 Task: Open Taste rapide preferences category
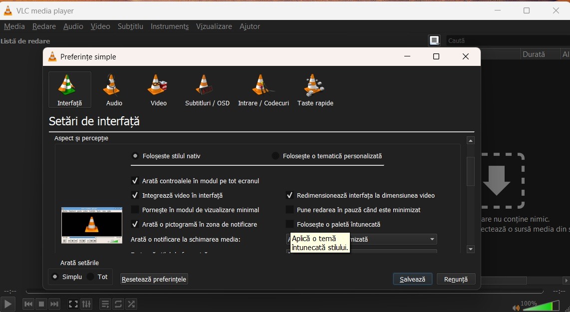[315, 90]
